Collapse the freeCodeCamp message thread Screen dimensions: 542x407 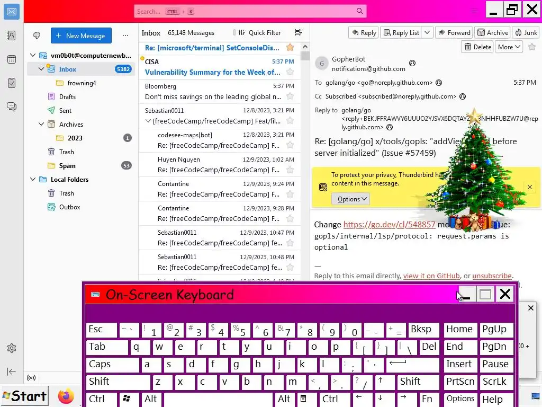coord(148,121)
